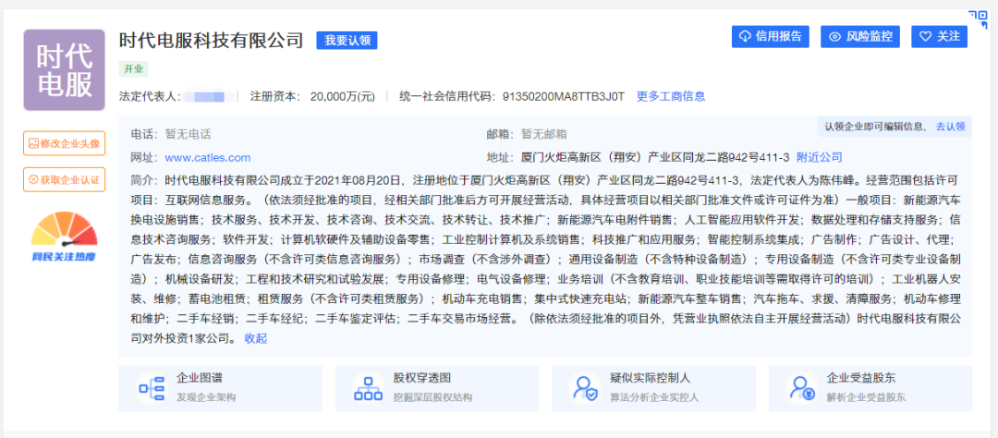Click the 我要认领 claim button
The image size is (998, 438).
347,40
